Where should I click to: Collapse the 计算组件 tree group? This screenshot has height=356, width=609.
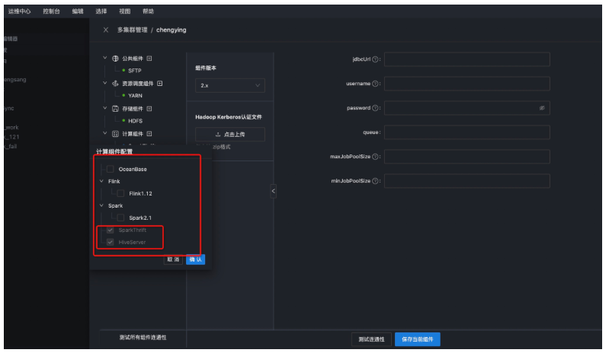tap(105, 133)
